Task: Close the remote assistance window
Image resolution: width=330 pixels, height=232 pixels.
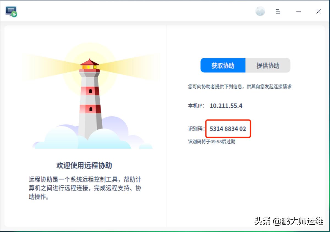Action: click(318, 11)
